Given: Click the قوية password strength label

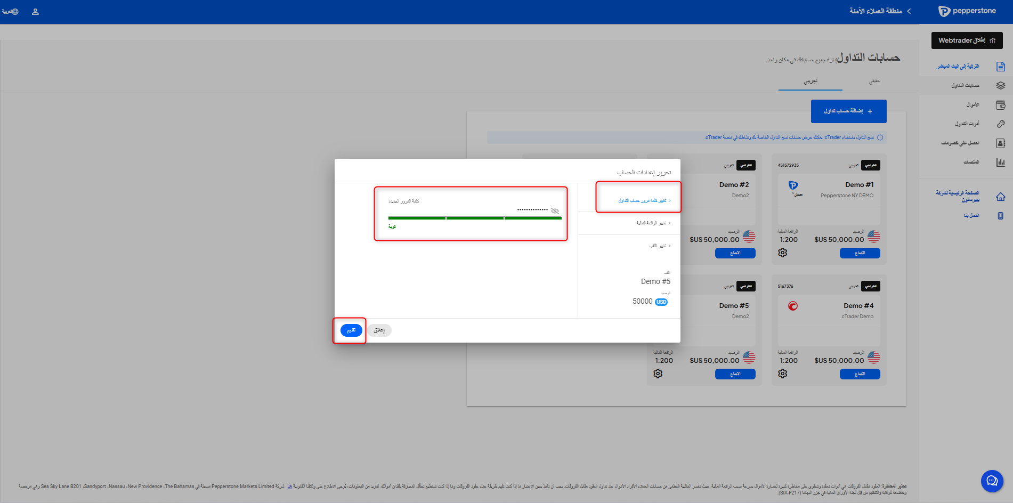Looking at the screenshot, I should pyautogui.click(x=392, y=226).
